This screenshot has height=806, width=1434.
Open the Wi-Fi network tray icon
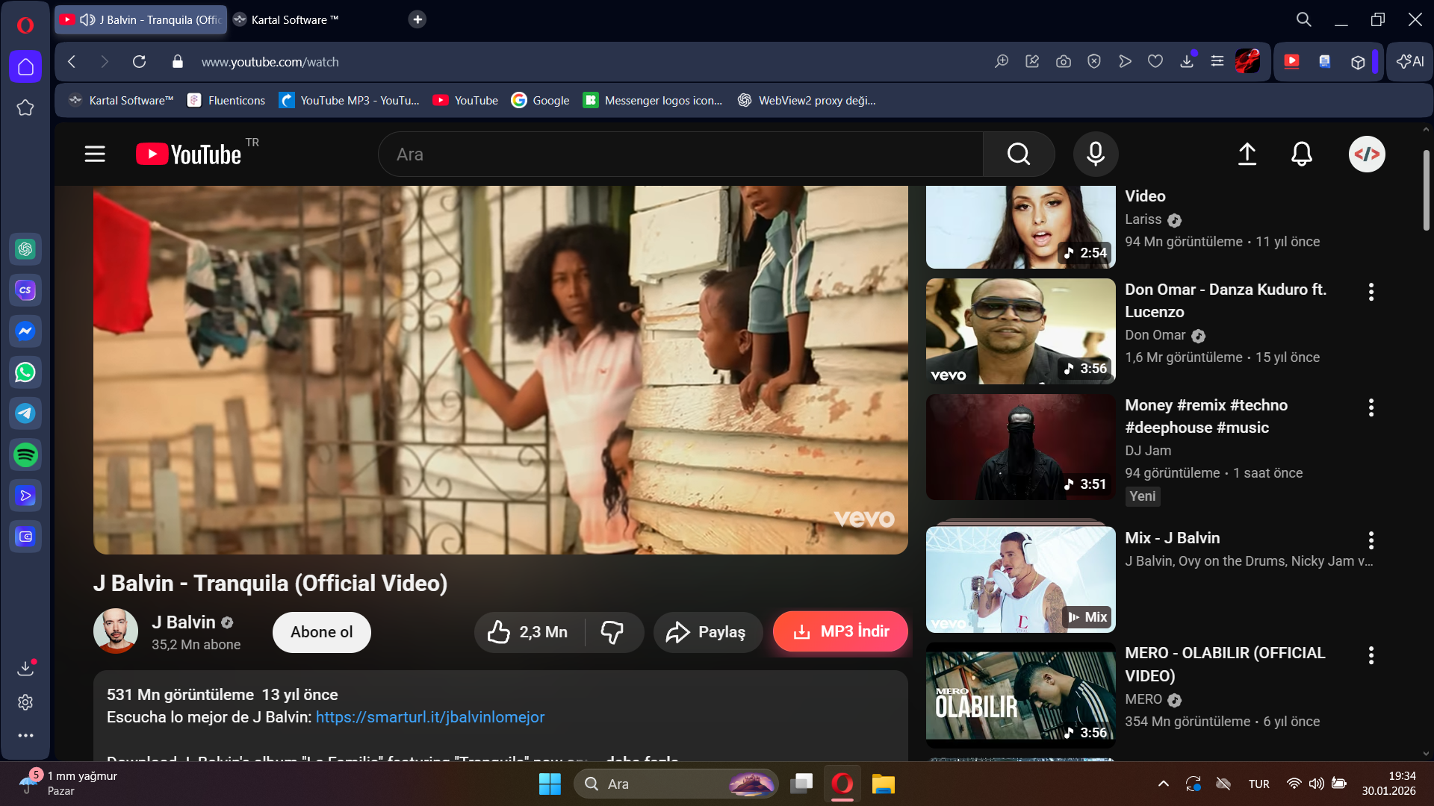click(1294, 784)
